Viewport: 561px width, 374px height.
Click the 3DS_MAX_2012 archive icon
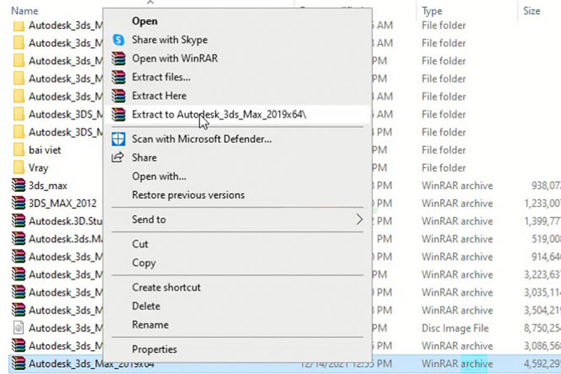pyautogui.click(x=18, y=203)
